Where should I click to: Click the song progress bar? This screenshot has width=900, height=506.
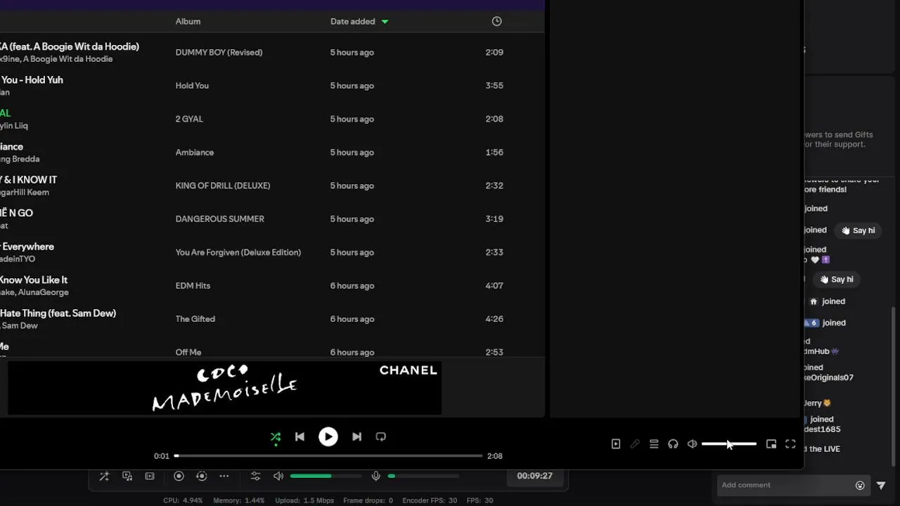click(x=328, y=456)
